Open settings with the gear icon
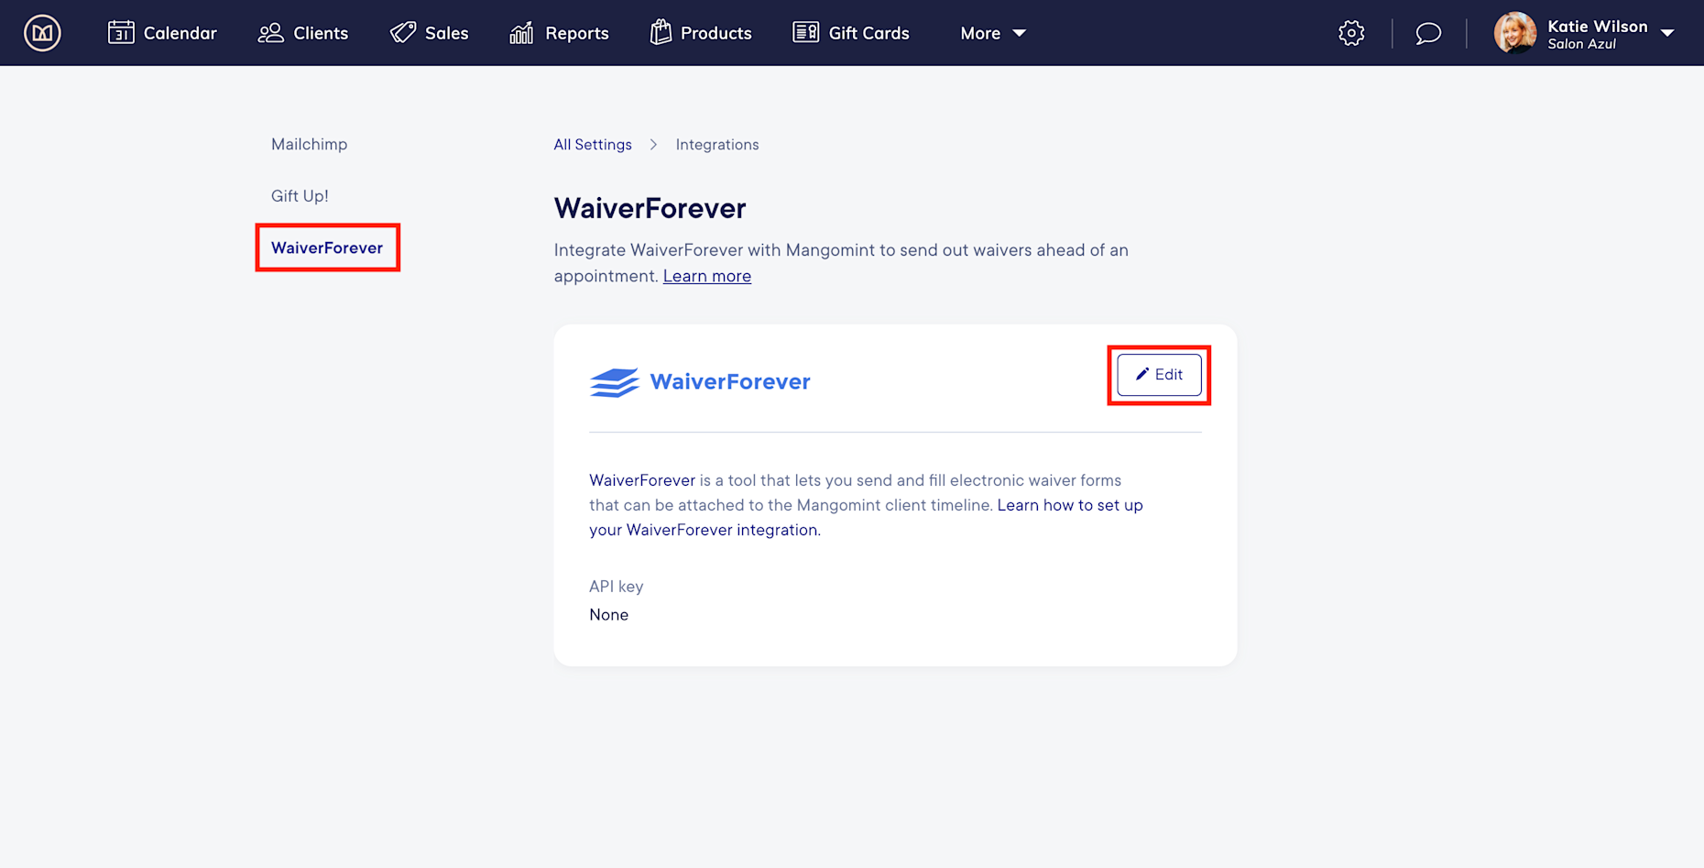This screenshot has height=868, width=1704. coord(1350,32)
